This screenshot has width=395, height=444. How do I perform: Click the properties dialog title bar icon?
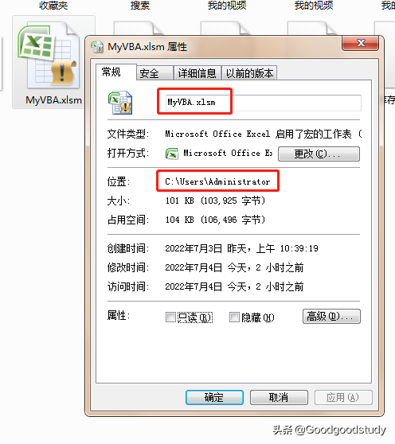click(x=97, y=47)
